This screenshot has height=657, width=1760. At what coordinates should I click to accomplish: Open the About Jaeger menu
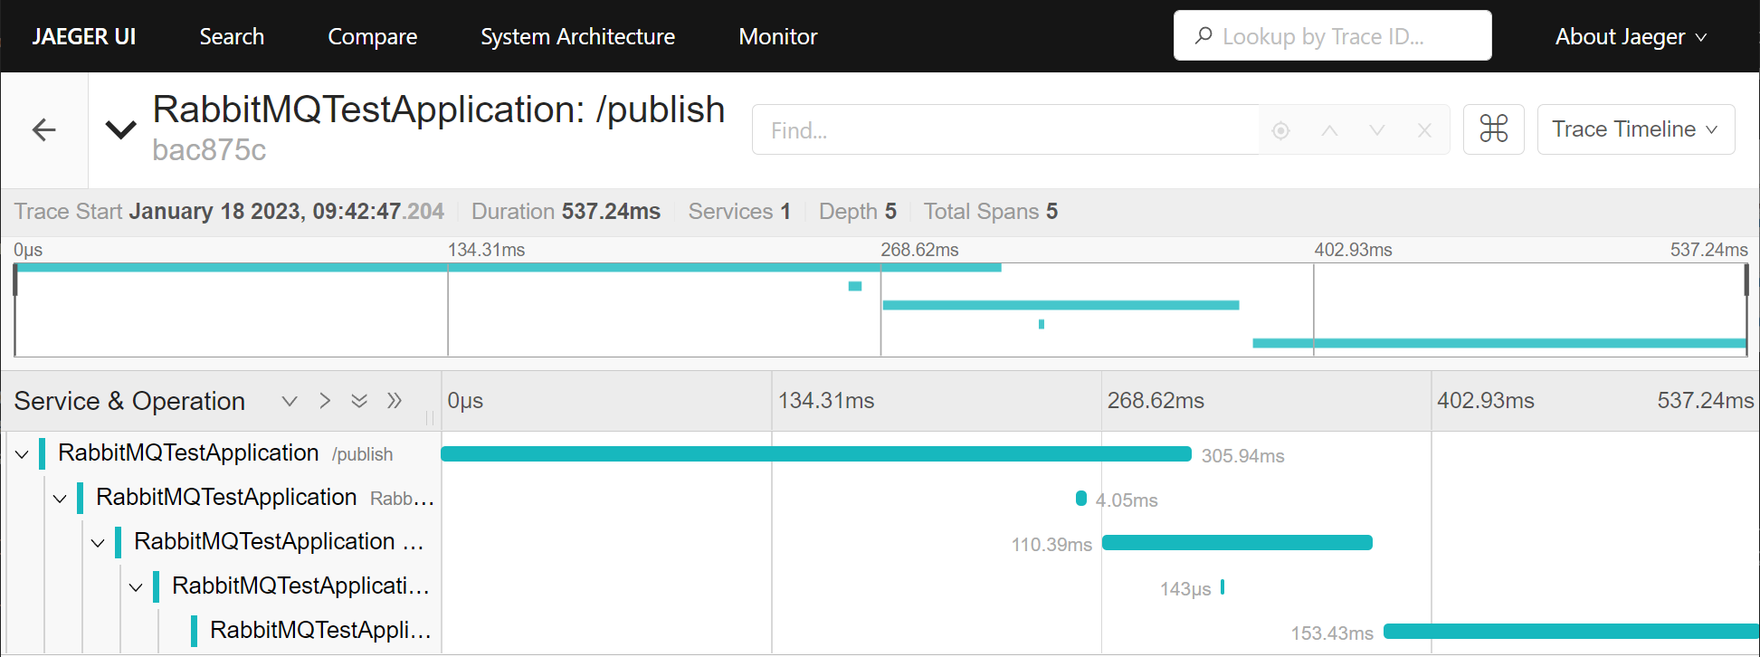(1631, 36)
